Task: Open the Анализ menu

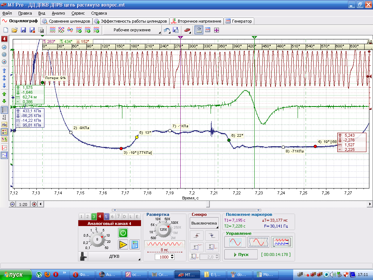Action: pyautogui.click(x=58, y=13)
